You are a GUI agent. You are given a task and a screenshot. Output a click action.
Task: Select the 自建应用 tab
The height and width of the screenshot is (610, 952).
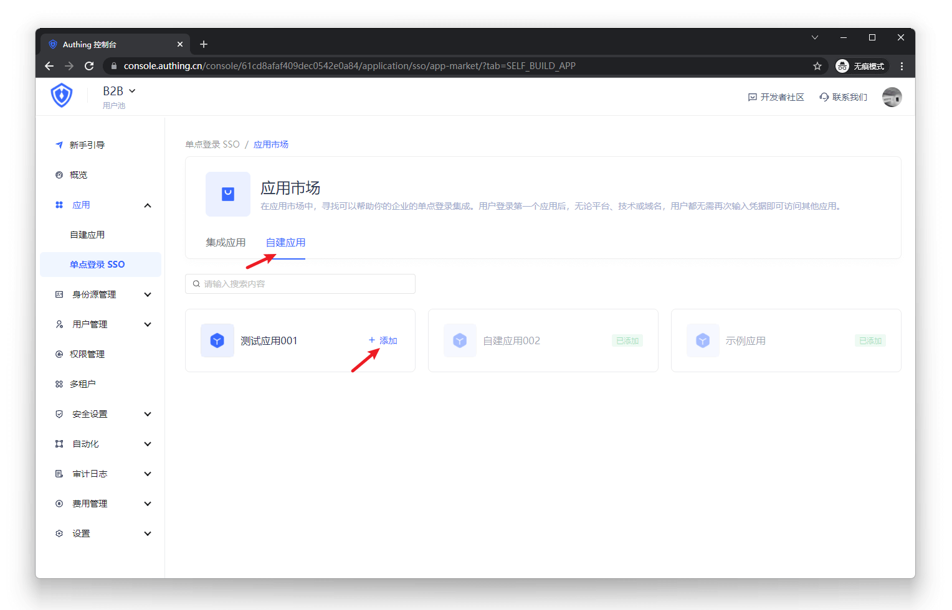[285, 243]
